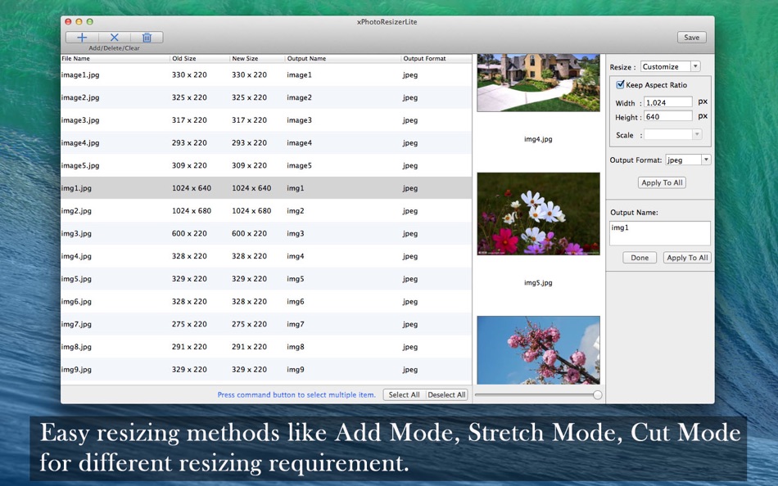This screenshot has height=486, width=778.
Task: Clear the list with the trash icon
Action: 147,38
